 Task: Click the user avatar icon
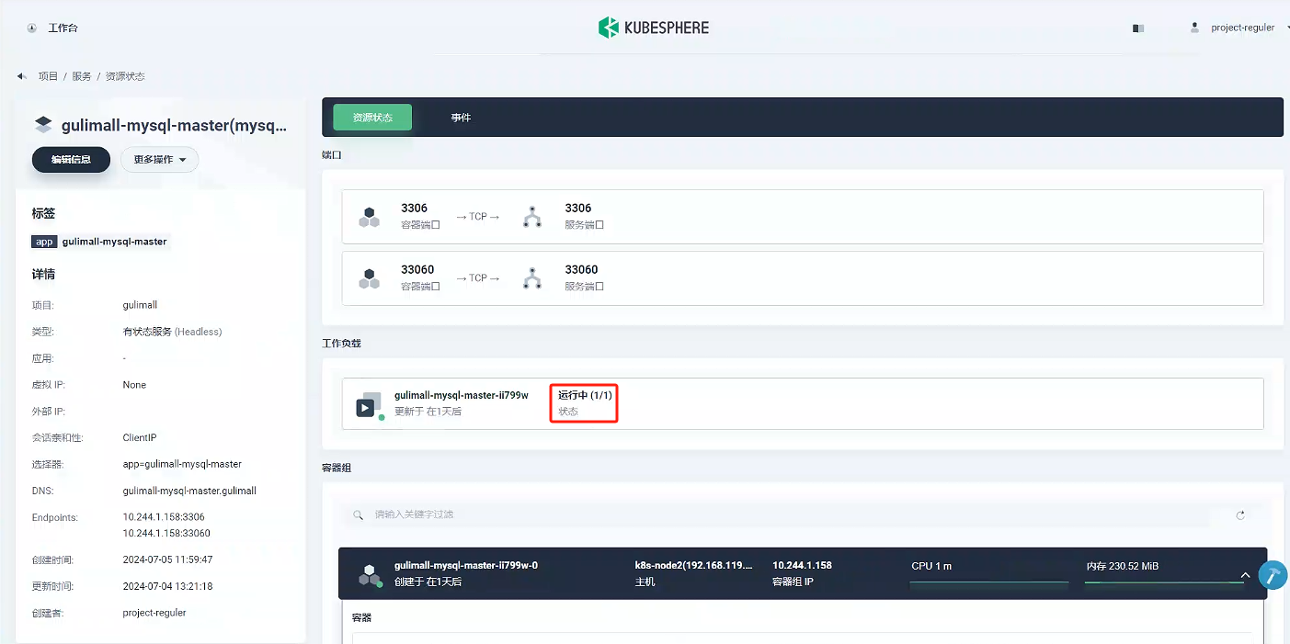[1194, 28]
